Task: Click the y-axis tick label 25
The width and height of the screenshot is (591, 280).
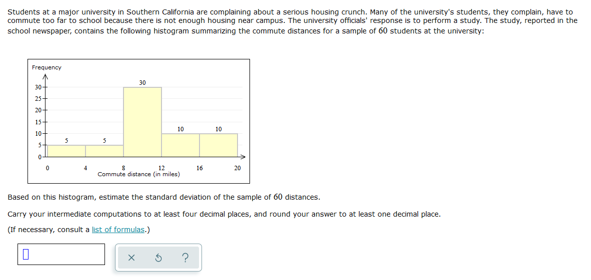Action: pyautogui.click(x=38, y=99)
